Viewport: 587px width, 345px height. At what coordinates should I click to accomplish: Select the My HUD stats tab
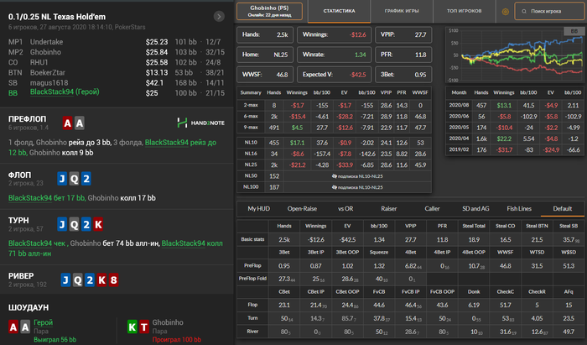point(261,208)
